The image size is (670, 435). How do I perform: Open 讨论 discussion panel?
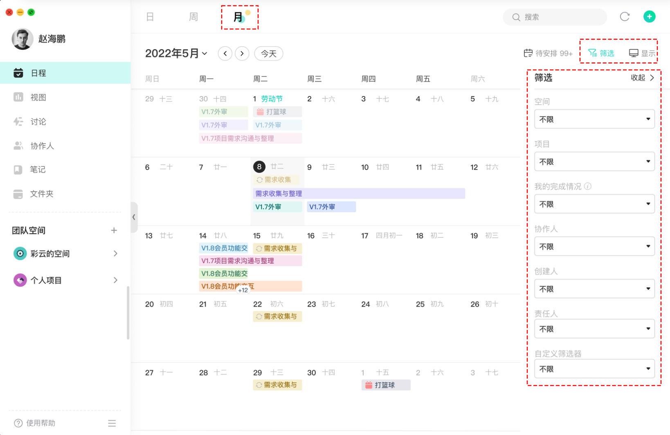click(38, 121)
